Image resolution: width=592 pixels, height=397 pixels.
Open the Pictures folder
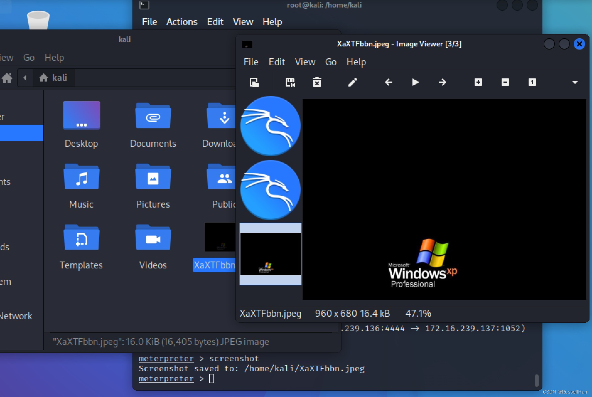[153, 186]
